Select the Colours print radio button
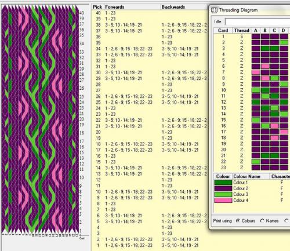Screen dimensions: 290x251 (x=238, y=221)
